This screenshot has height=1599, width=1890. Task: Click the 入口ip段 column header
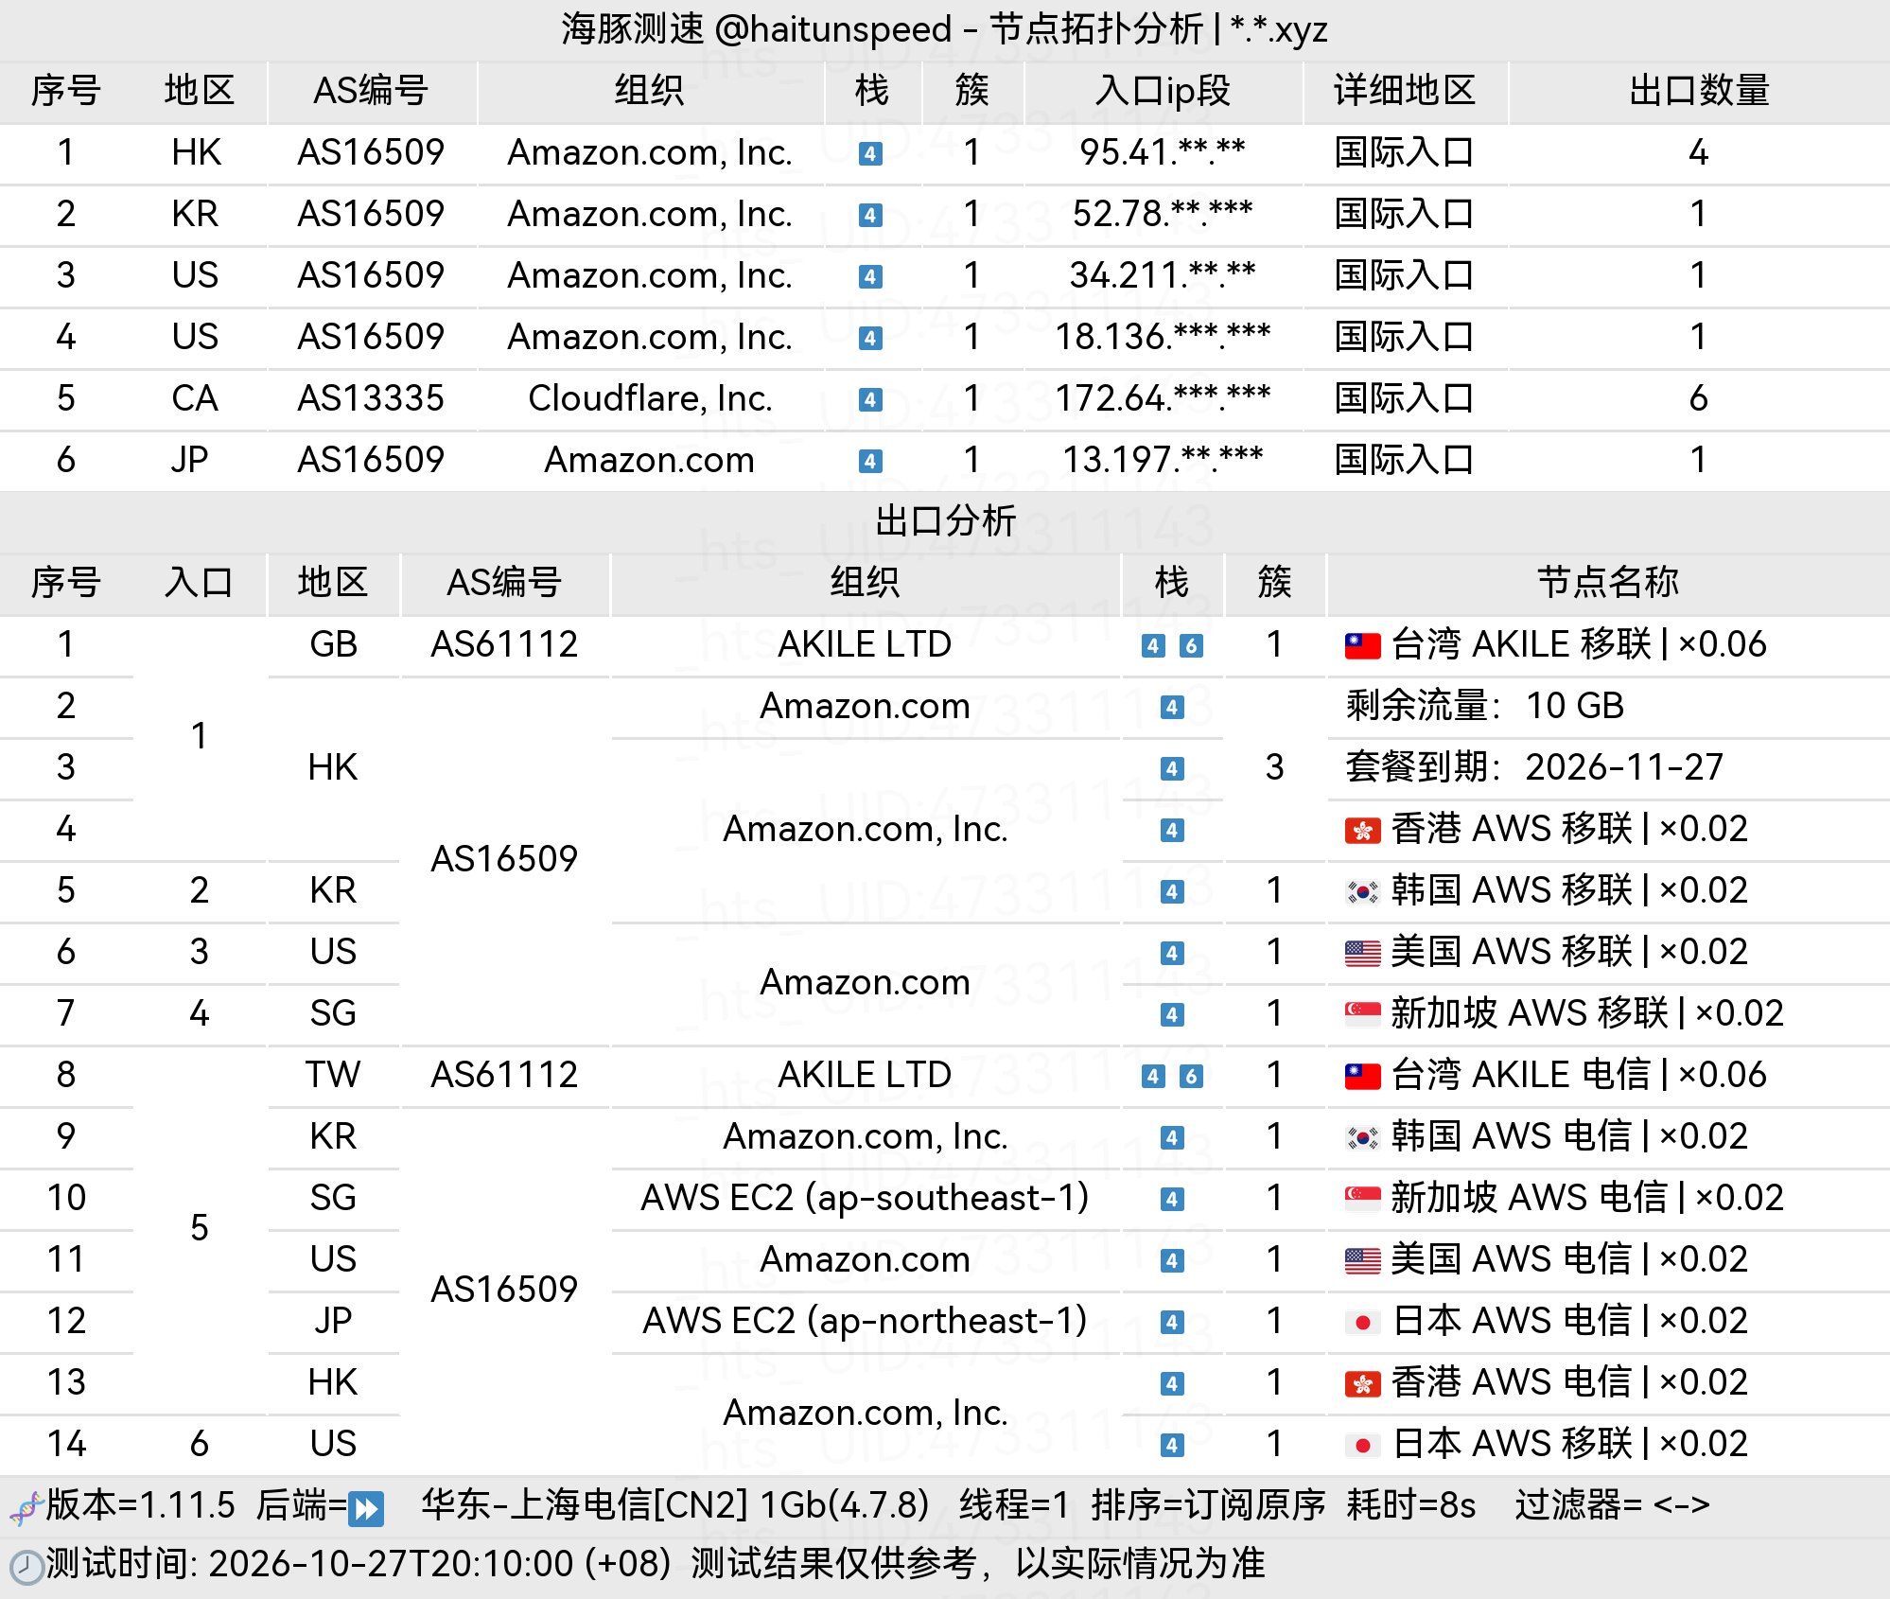(1163, 91)
